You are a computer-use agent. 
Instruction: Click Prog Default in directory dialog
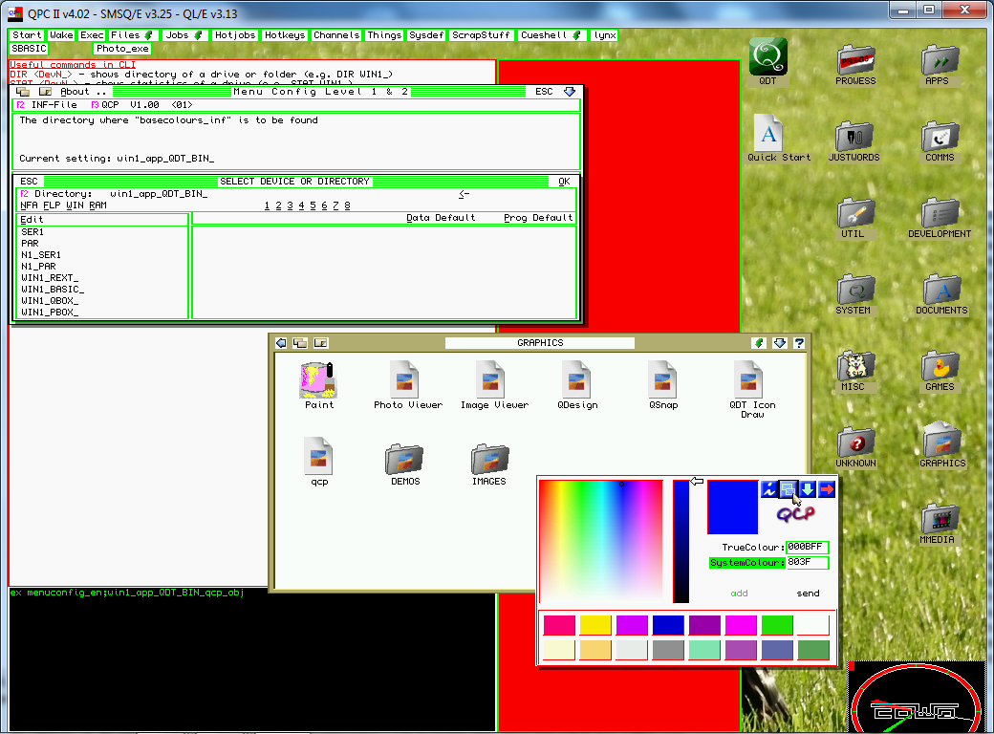point(538,218)
